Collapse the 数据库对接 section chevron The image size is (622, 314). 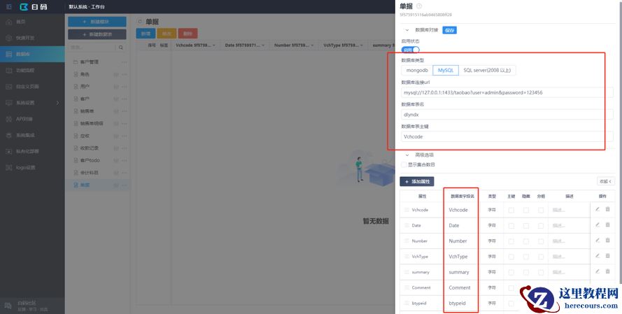[x=407, y=30]
